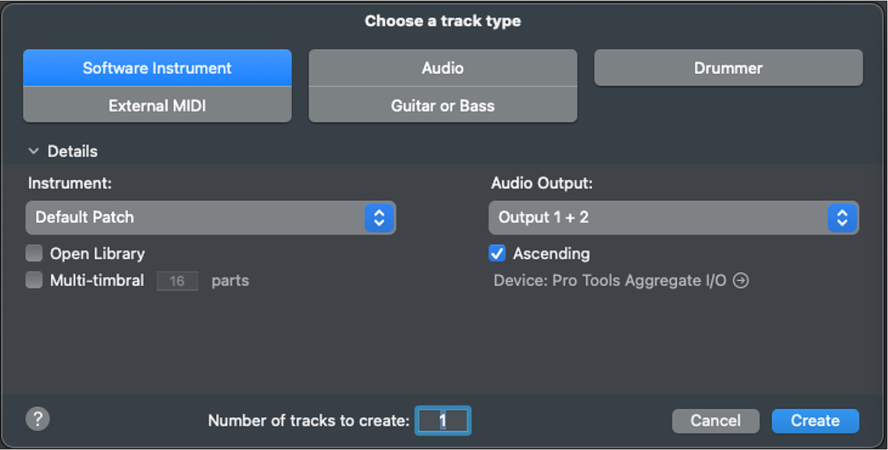This screenshot has height=450, width=888.
Task: Enable the Open Library checkbox
Action: click(34, 254)
